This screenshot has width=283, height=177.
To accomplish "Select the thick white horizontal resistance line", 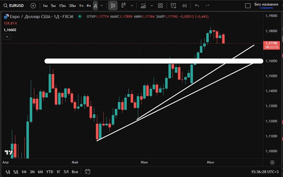I will coord(154,61).
